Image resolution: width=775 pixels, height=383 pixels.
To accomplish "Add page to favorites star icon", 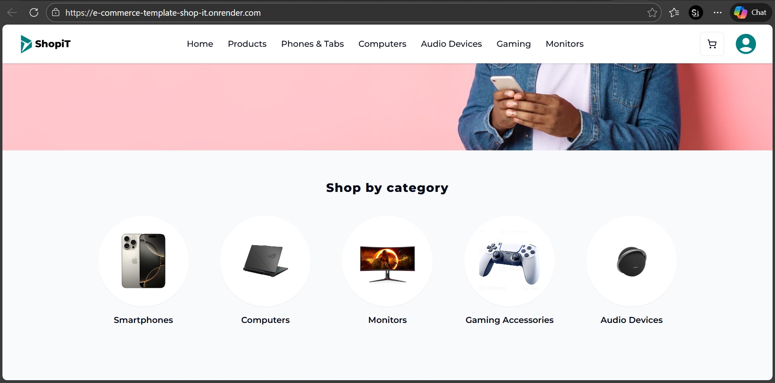I will click(652, 12).
